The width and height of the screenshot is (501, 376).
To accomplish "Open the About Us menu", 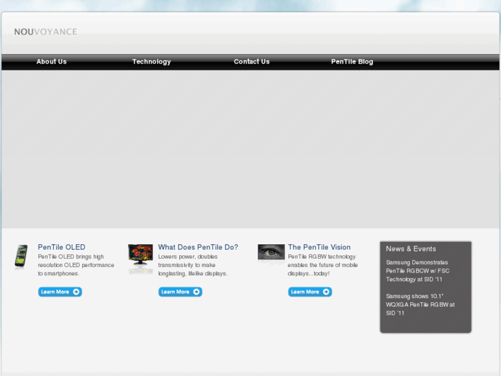I will coord(52,61).
